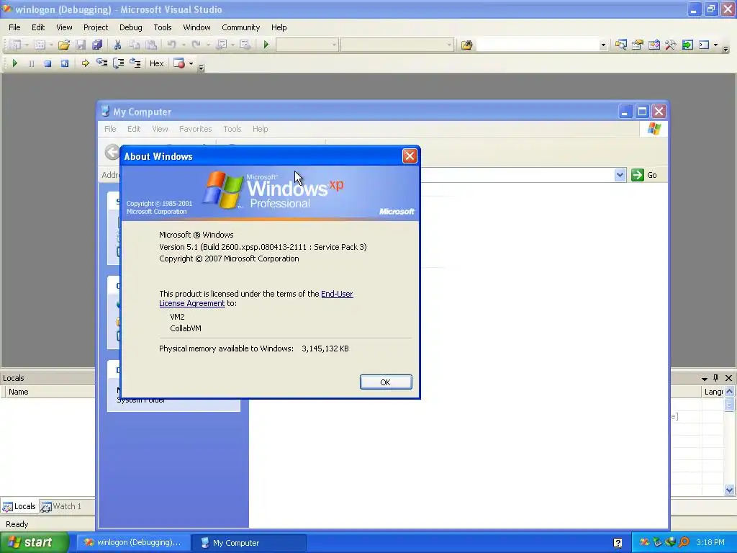Switch to the winlogon (Debugging) taskbar button
737x553 pixels.
(x=133, y=542)
